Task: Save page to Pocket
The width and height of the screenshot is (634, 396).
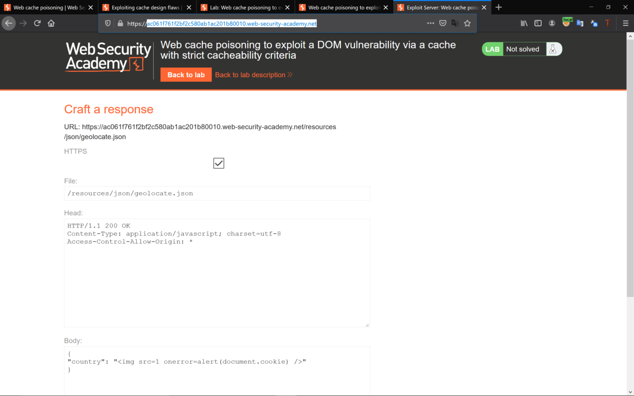Action: point(443,23)
